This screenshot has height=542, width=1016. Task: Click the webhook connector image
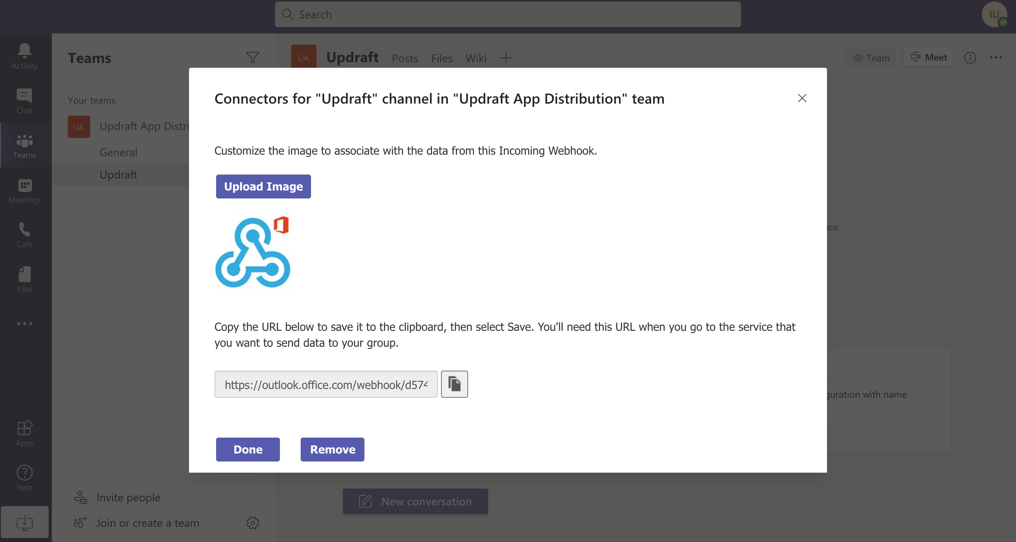[x=253, y=252]
